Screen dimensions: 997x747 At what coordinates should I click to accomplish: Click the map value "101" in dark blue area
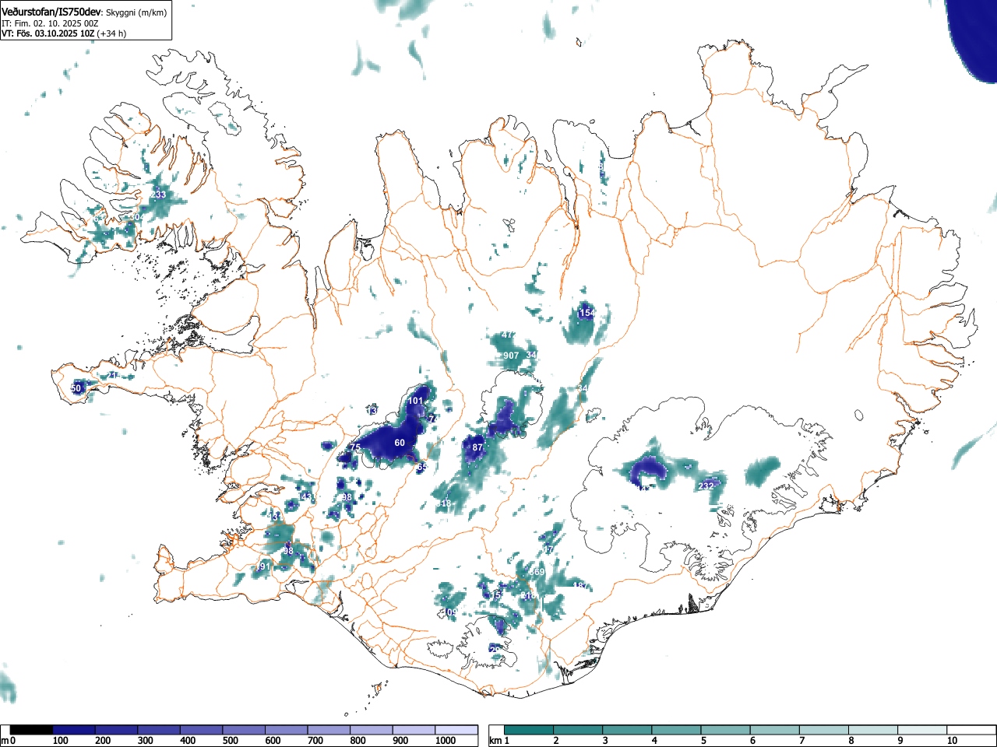point(416,401)
